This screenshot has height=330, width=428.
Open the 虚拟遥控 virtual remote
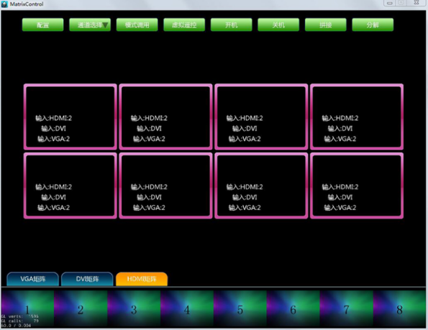tap(184, 25)
